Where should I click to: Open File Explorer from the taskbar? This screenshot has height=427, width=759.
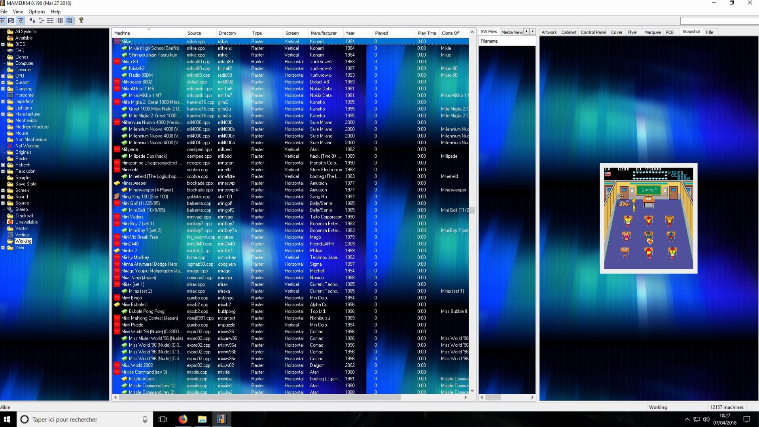point(202,419)
